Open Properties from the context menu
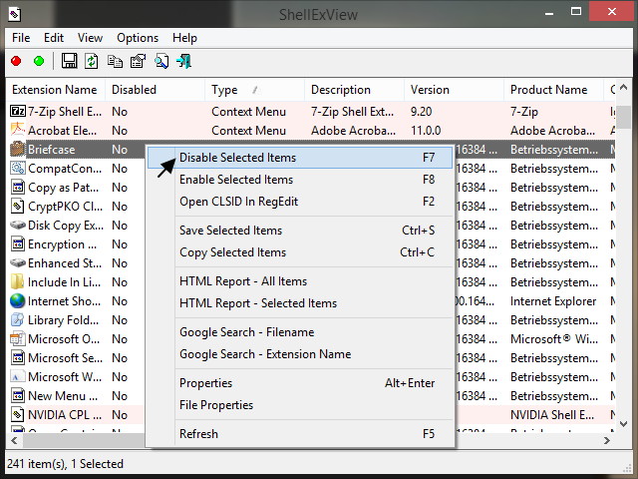Viewport: 638px width, 479px height. pos(300,383)
